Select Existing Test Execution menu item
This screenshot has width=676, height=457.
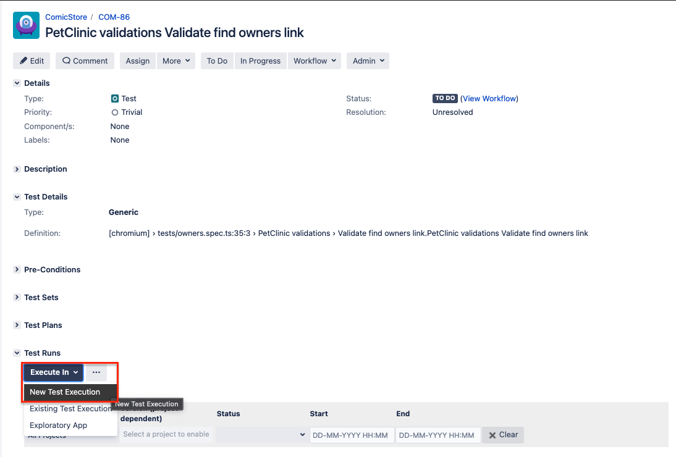70,409
